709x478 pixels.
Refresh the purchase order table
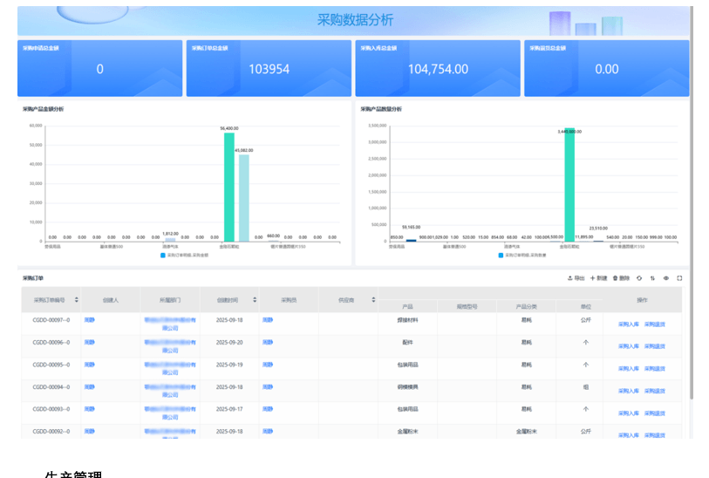tap(639, 278)
